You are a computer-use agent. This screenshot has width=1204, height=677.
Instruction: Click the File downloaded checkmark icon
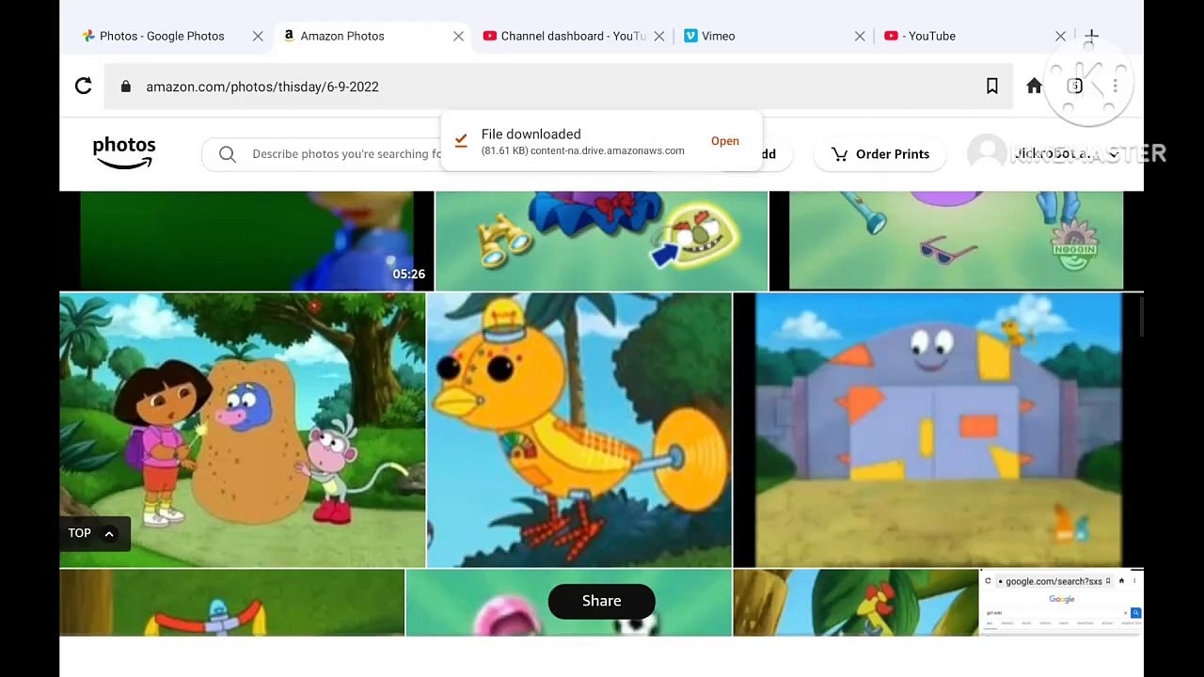point(461,141)
